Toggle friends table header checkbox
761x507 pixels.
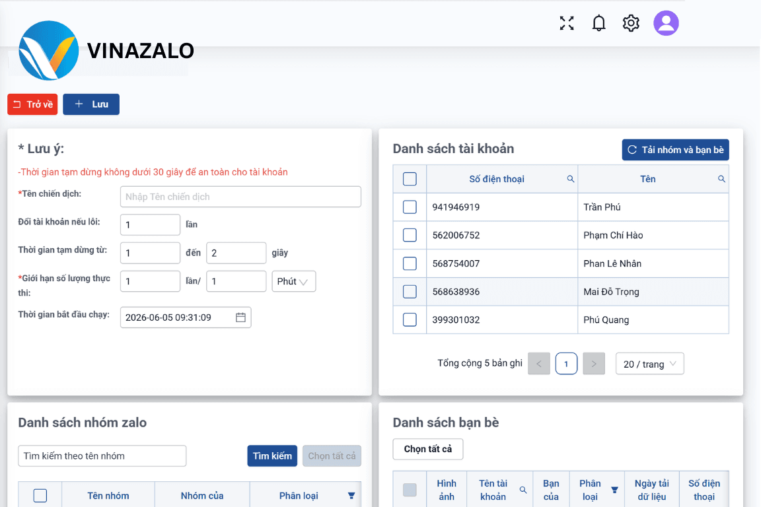pos(410,490)
